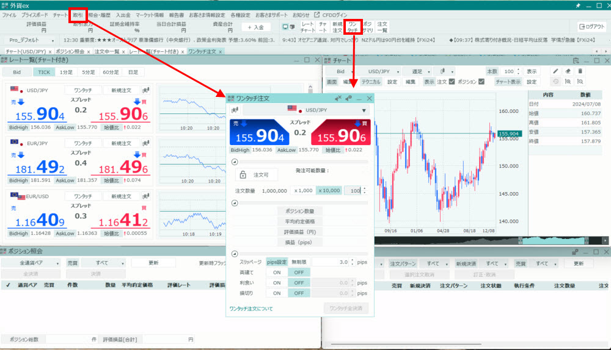Open the 取引 menu in the menu bar

pos(78,14)
